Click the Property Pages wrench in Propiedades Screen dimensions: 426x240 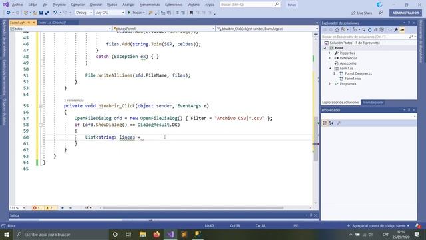point(339,123)
